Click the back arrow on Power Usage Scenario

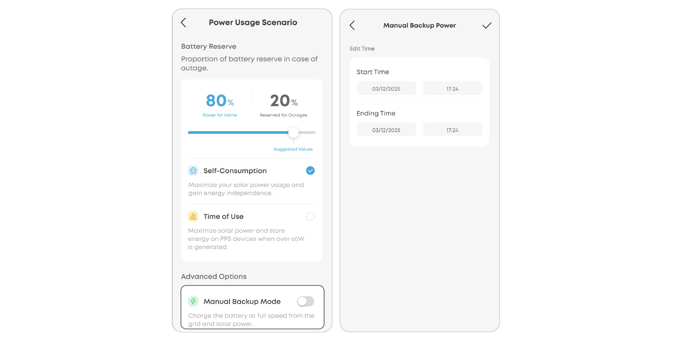click(184, 22)
